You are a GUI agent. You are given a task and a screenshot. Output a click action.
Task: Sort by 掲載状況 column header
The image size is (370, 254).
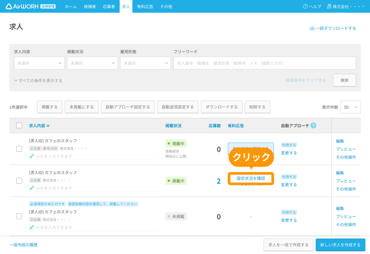click(174, 126)
